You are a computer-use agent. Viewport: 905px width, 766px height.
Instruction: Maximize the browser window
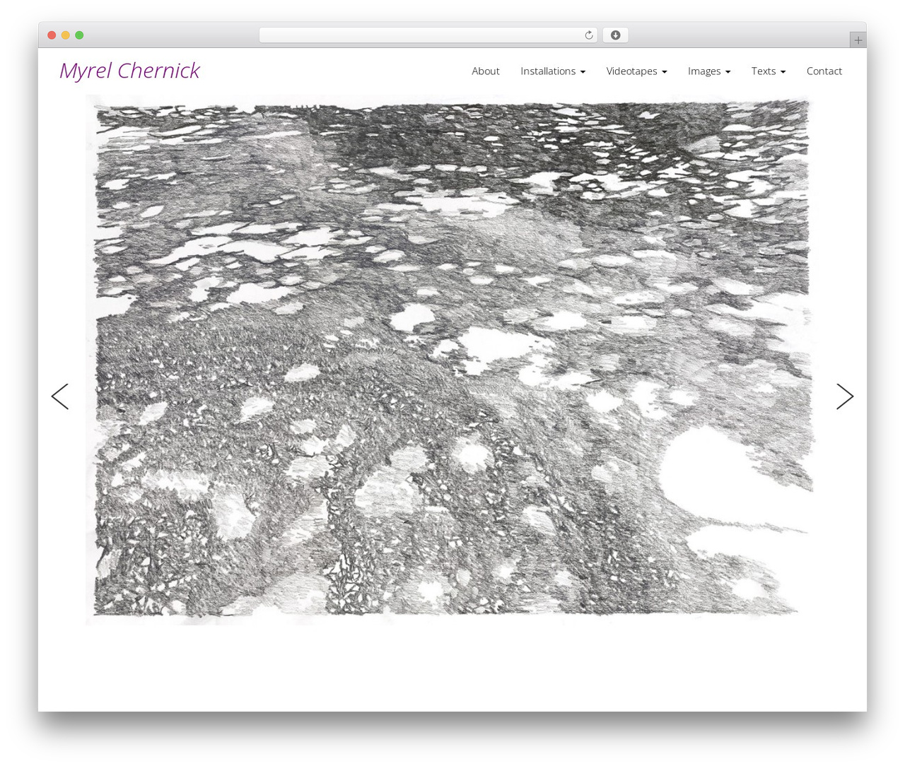point(79,35)
